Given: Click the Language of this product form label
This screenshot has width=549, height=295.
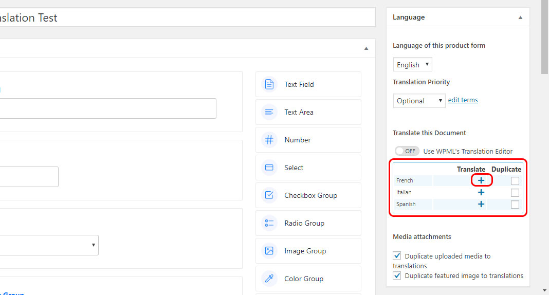Looking at the screenshot, I should [x=439, y=46].
